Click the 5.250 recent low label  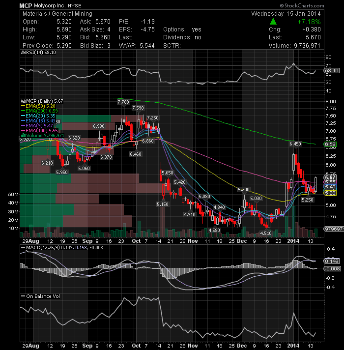point(308,200)
